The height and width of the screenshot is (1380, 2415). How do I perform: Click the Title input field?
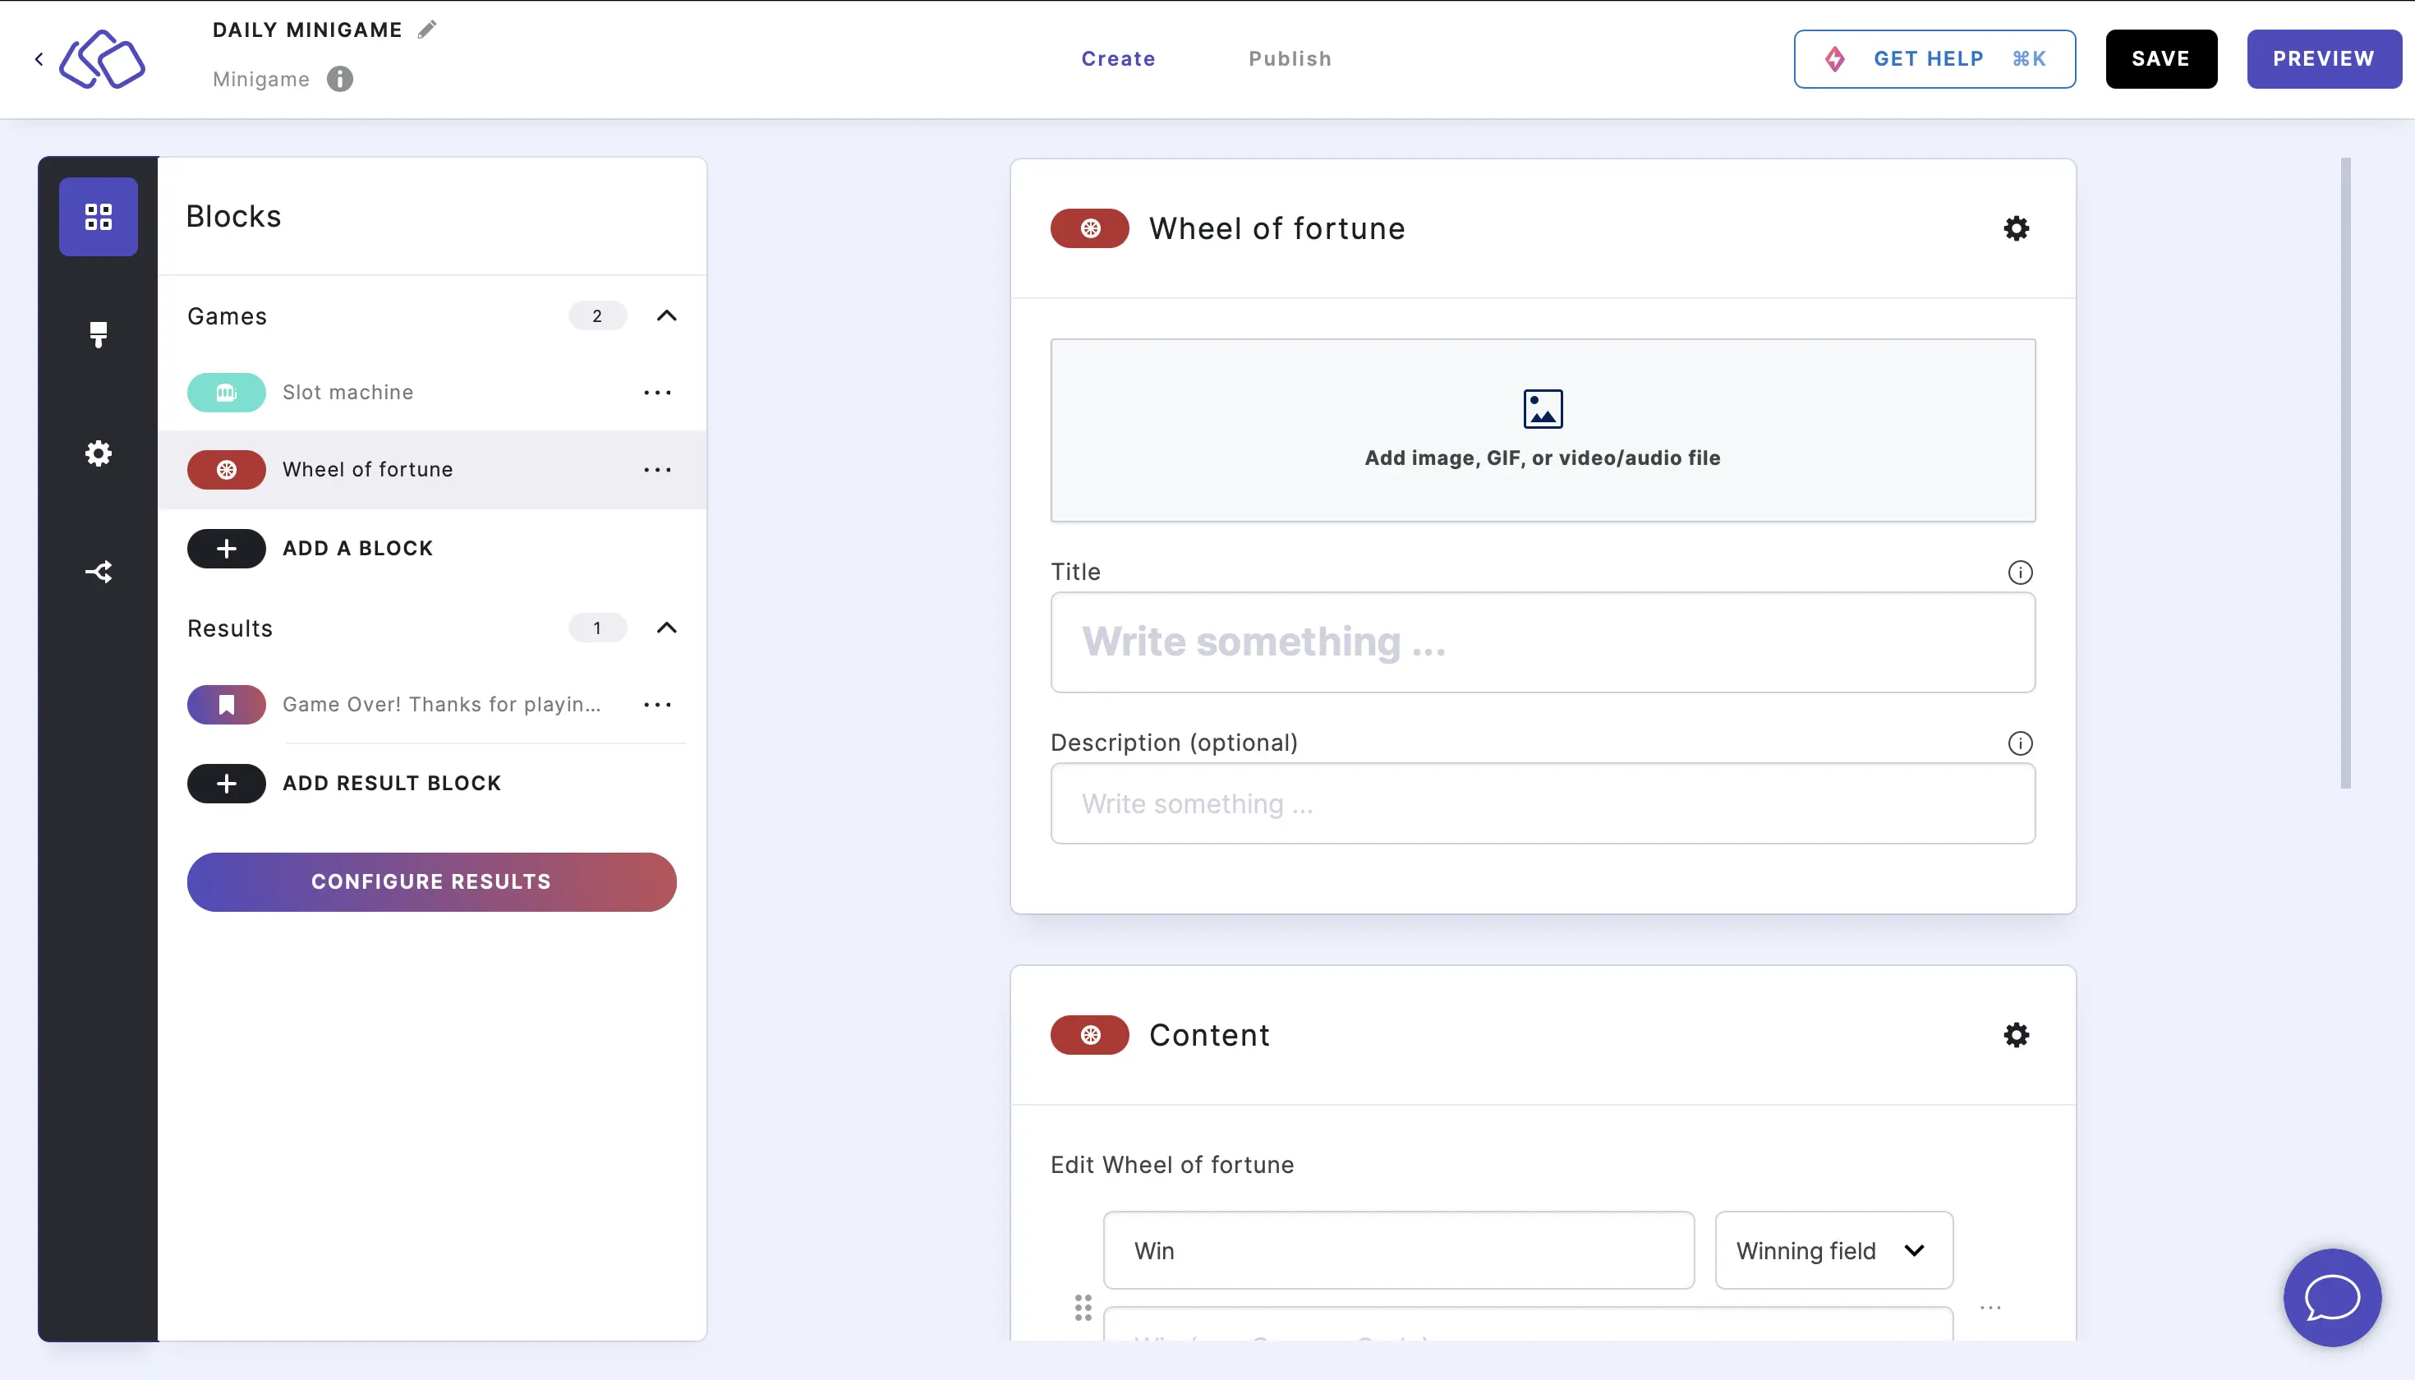point(1543,642)
